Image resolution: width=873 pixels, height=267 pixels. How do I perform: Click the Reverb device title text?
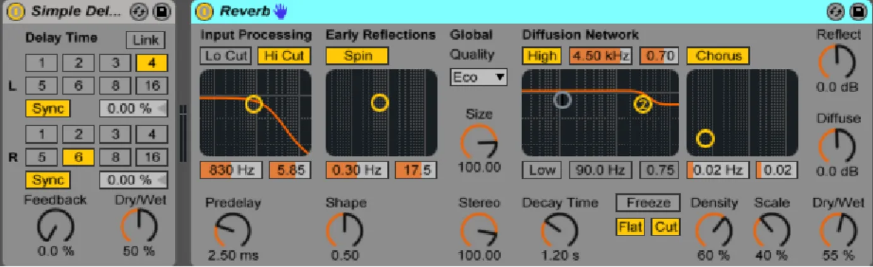pos(245,11)
